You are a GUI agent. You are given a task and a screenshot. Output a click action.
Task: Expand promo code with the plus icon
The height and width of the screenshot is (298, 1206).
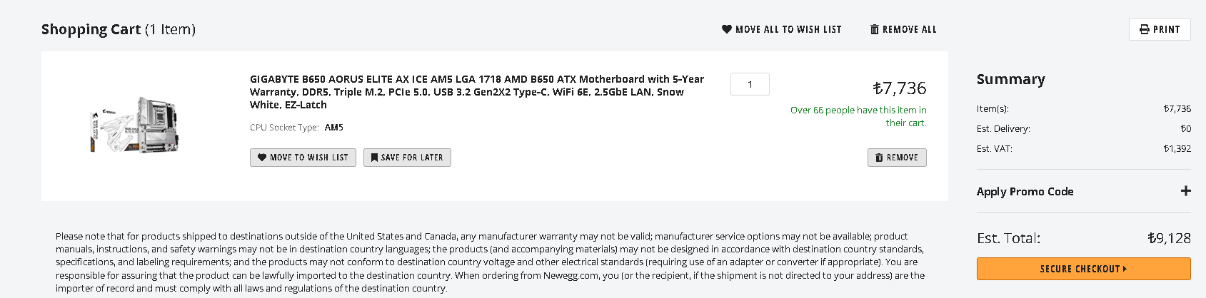tap(1185, 191)
